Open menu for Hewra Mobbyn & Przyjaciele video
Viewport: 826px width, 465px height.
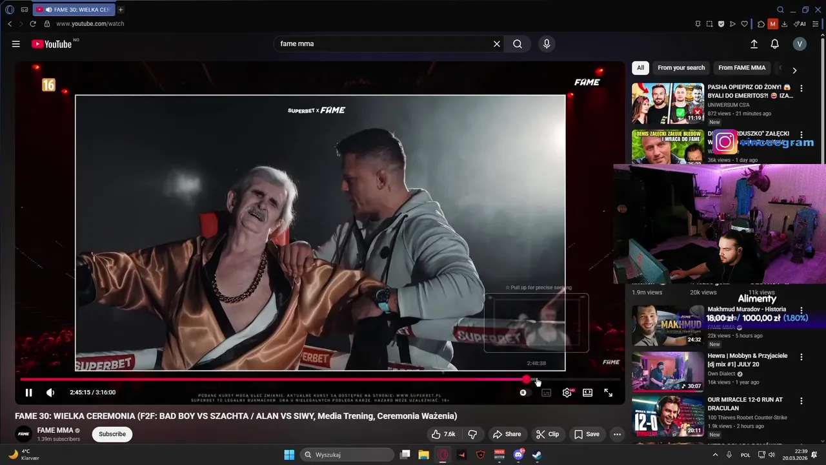point(801,356)
